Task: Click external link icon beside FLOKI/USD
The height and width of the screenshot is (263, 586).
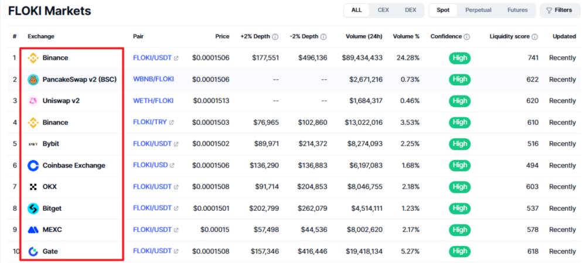Action: pos(172,166)
